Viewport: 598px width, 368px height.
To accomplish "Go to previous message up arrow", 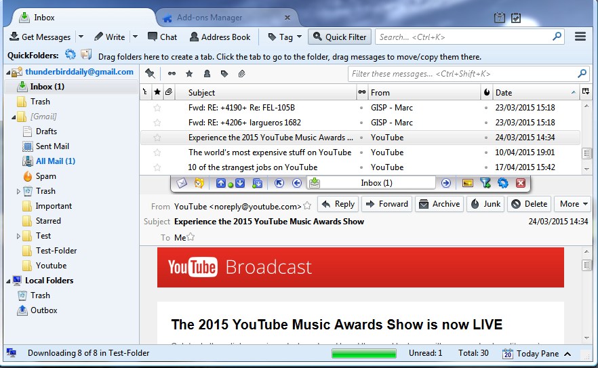I will point(221,183).
